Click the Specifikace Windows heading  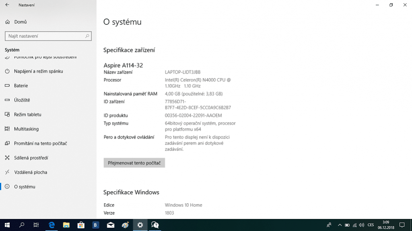pos(131,192)
